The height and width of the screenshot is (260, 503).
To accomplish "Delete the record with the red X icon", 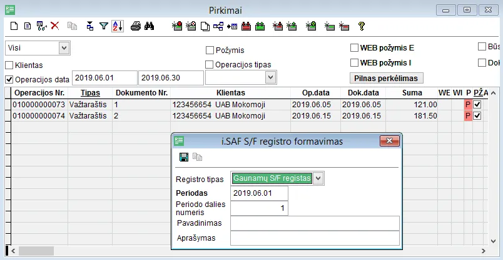I will (x=55, y=26).
